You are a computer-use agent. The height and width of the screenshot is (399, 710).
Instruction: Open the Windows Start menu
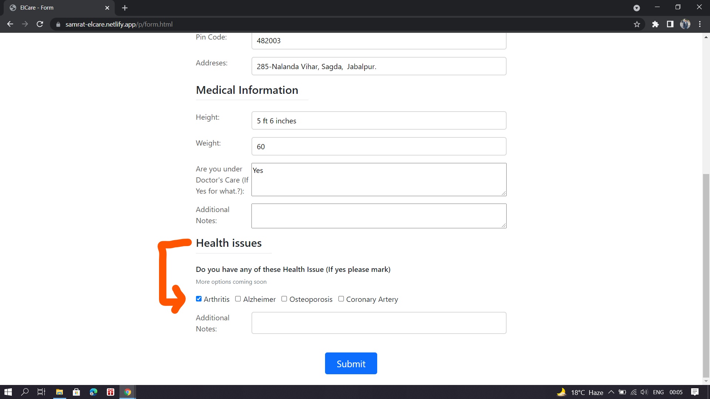(x=7, y=392)
